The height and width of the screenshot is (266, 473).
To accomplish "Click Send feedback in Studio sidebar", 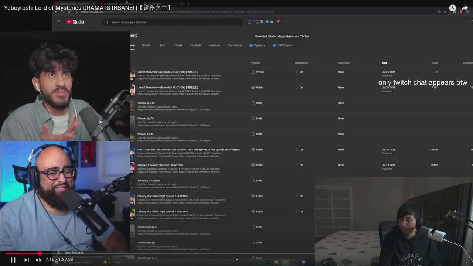I will 74,253.
